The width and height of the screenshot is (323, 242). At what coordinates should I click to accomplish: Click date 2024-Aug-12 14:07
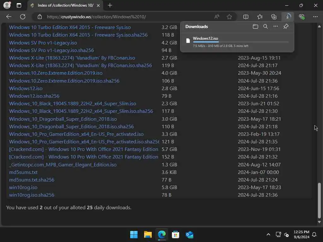[x=259, y=164]
